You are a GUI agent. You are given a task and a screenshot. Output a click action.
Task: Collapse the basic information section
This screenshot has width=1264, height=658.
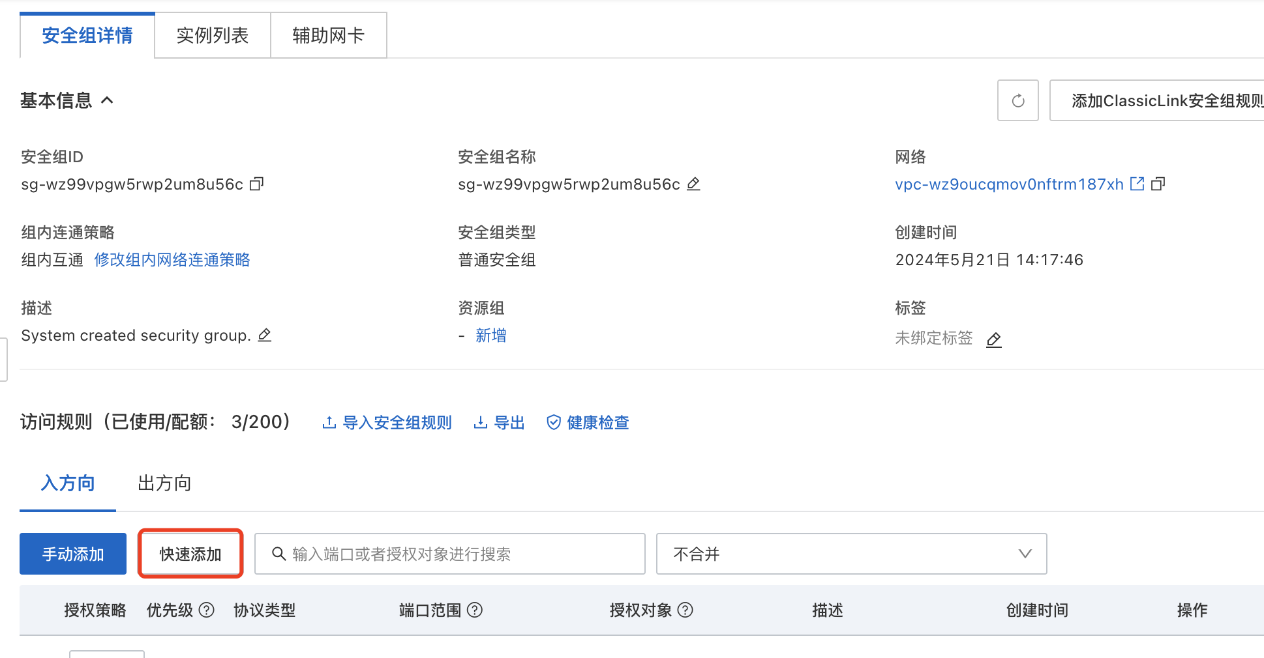point(108,100)
